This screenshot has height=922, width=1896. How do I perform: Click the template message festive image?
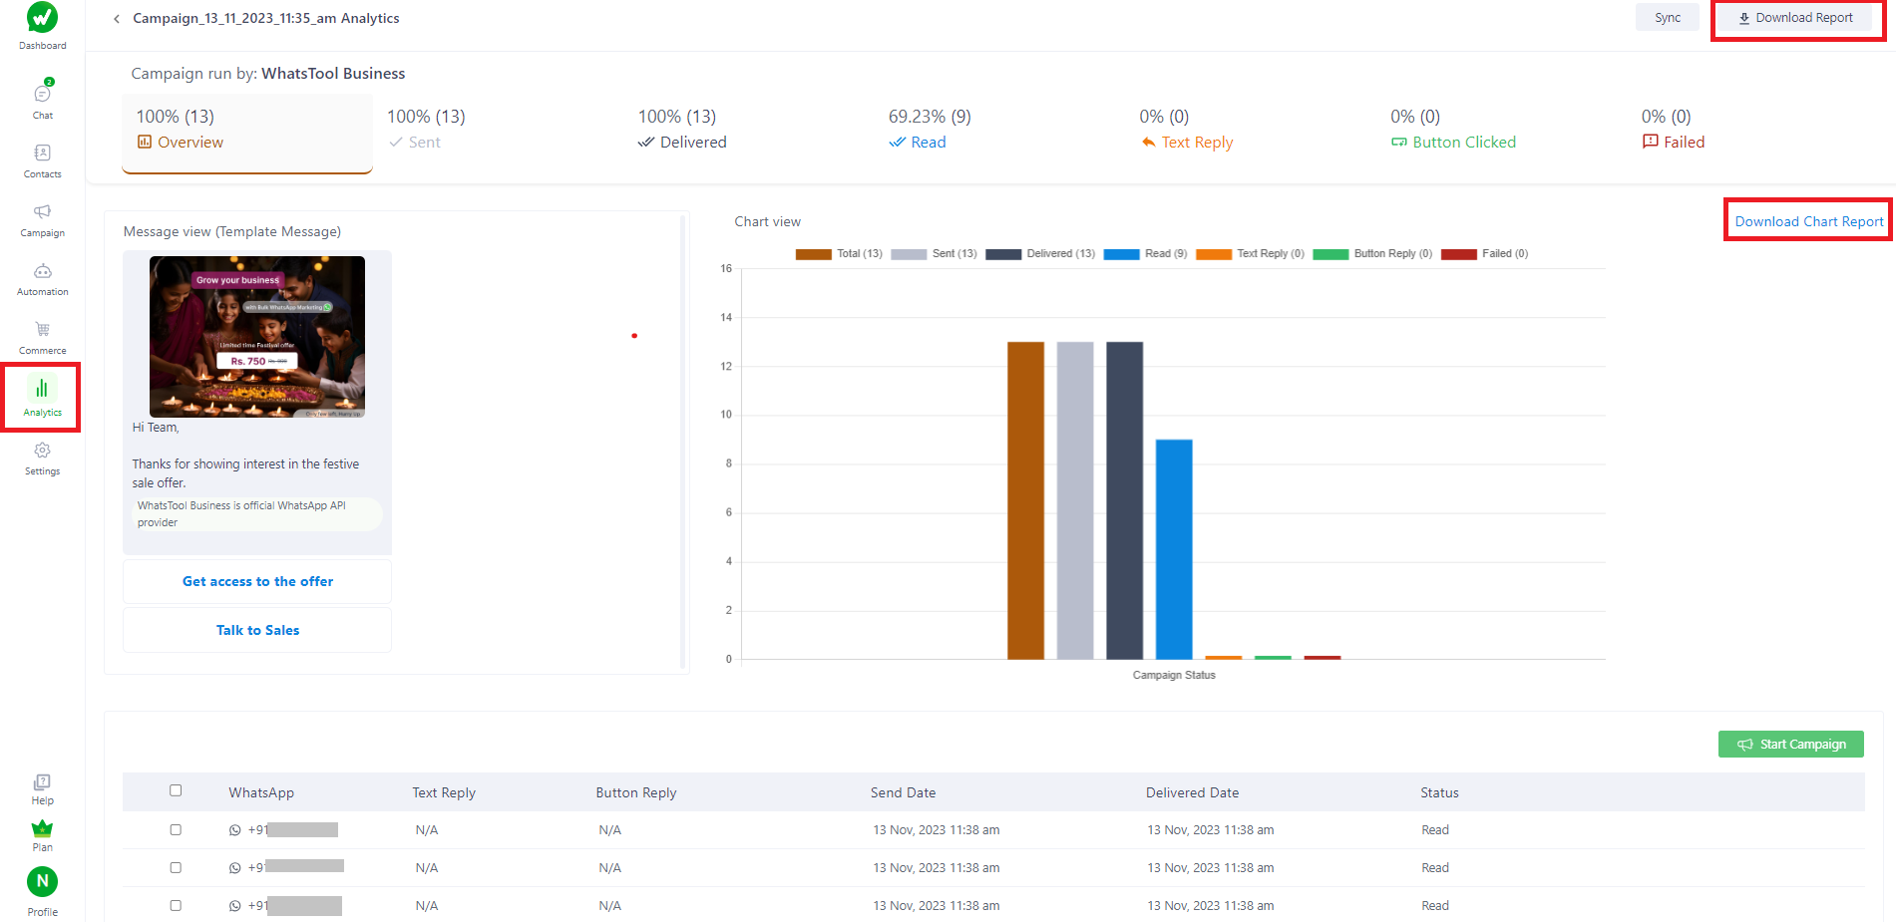(x=257, y=337)
